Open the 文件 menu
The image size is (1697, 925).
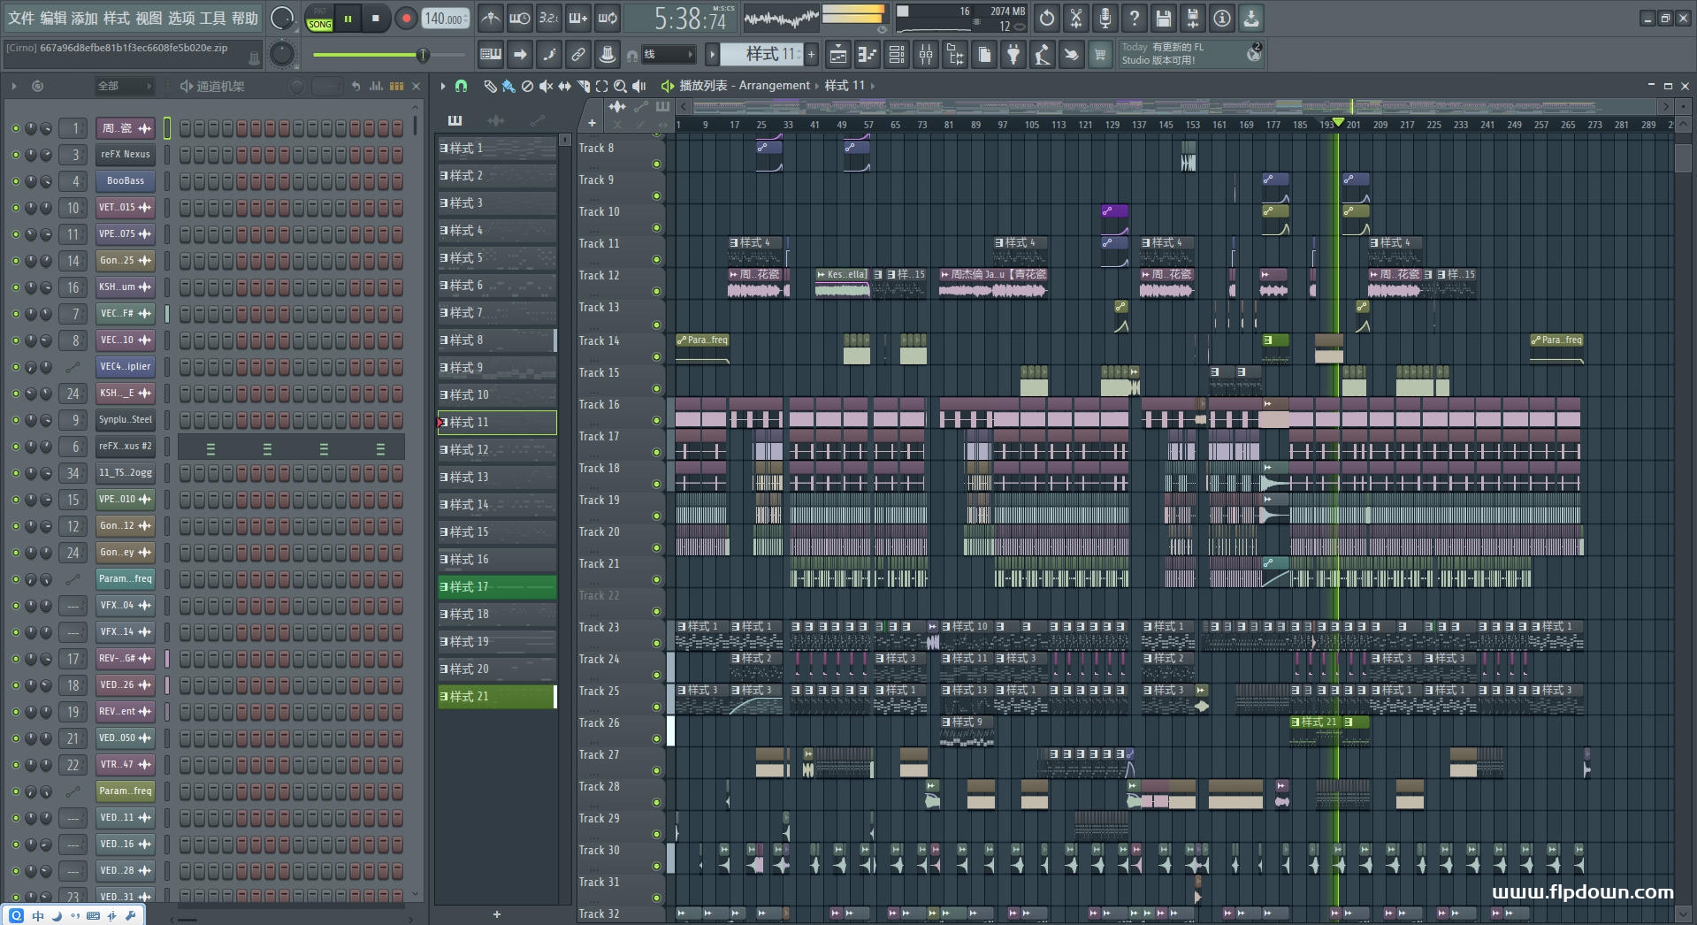click(21, 18)
